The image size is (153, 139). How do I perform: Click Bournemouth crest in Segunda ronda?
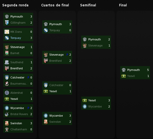pos(7,84)
